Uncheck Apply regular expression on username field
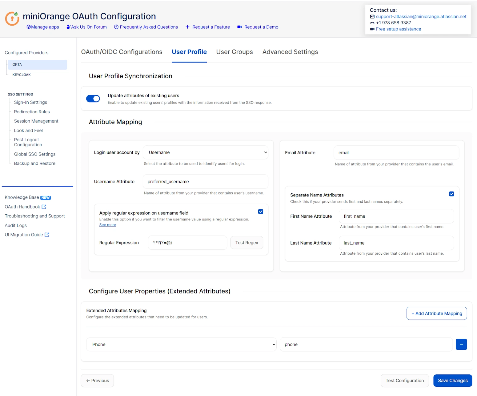This screenshot has width=477, height=396. coord(260,212)
